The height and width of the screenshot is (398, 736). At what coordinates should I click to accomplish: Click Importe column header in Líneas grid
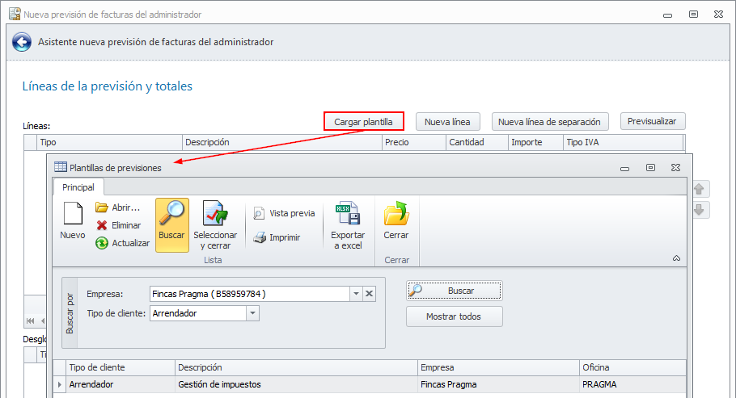click(535, 142)
